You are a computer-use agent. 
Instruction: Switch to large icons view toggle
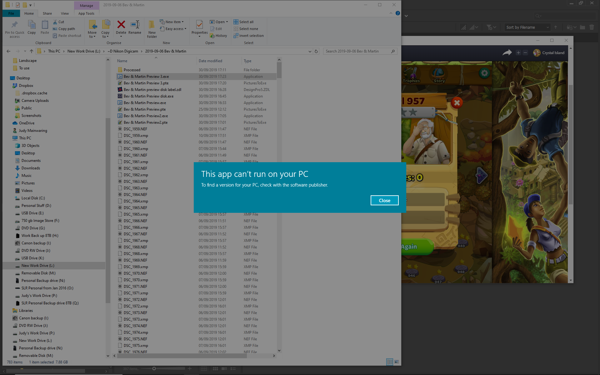(397, 362)
